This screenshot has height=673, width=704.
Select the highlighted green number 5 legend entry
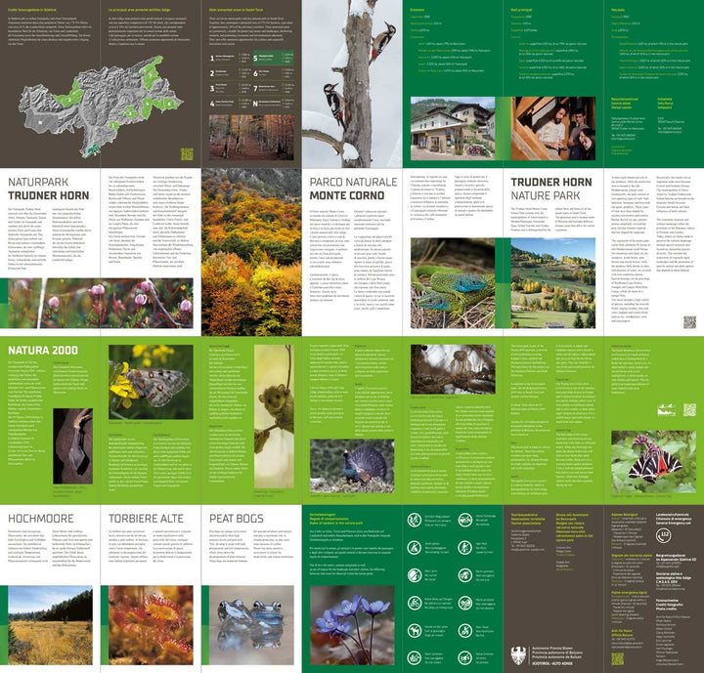[256, 58]
